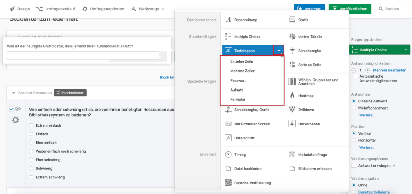Pick the Unterschrift signature icon
The image size is (412, 194).
[x=228, y=138]
